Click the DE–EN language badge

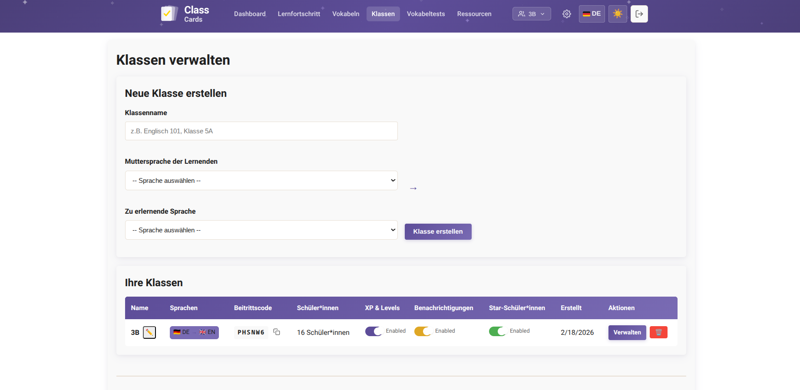194,333
